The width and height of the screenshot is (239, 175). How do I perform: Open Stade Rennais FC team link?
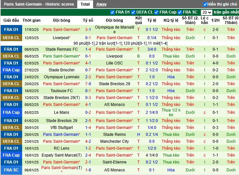coord(62,49)
